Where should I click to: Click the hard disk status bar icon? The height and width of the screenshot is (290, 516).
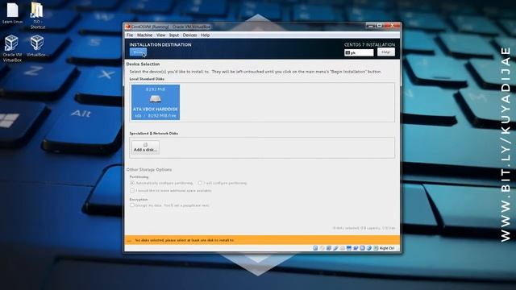click(x=315, y=248)
